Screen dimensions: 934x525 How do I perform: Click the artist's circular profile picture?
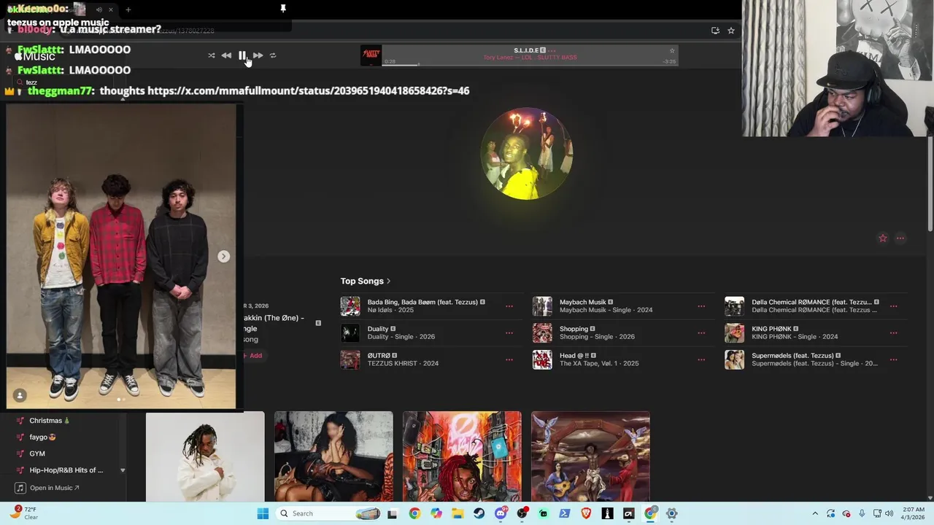pyautogui.click(x=526, y=154)
